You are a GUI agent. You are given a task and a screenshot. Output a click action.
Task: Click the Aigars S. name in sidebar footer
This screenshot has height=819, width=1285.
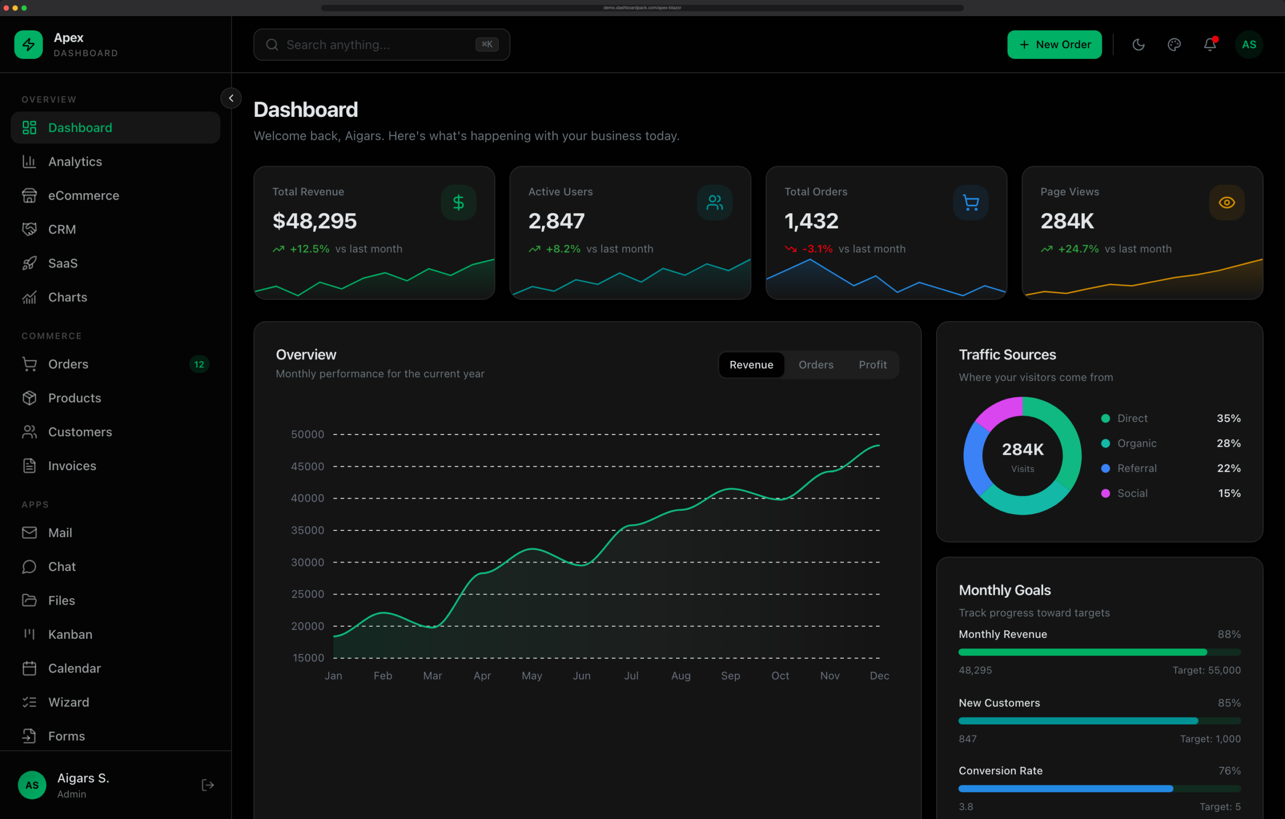coord(83,778)
